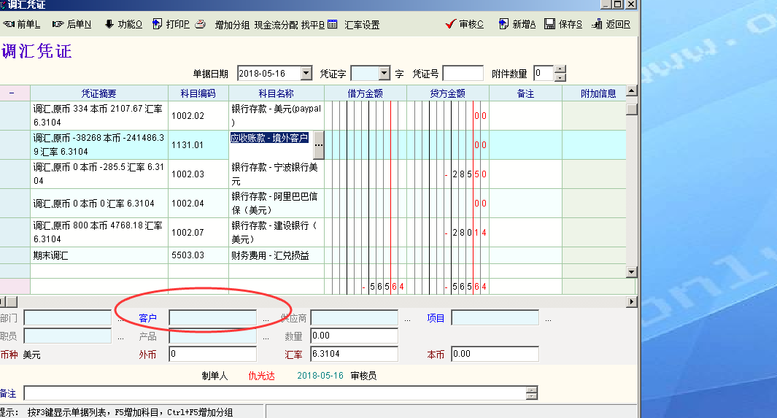Click the calculator icon beside 找平B
777x418 pixels.
pos(332,24)
